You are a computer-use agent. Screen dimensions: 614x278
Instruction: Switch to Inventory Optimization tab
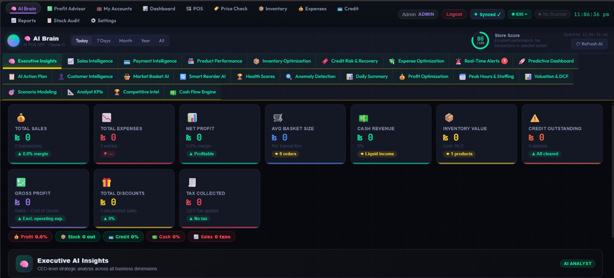click(x=282, y=61)
